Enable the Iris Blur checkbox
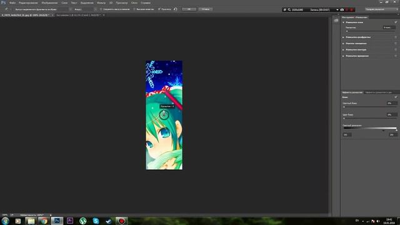Image resolution: width=400 pixels, height=225 pixels. pos(396,37)
